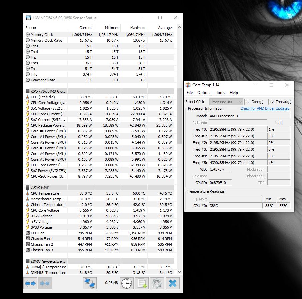Click the DIMM[2] Temperature thermometer icon
This screenshot has width=302, height=299.
pyautogui.click(x=28, y=267)
